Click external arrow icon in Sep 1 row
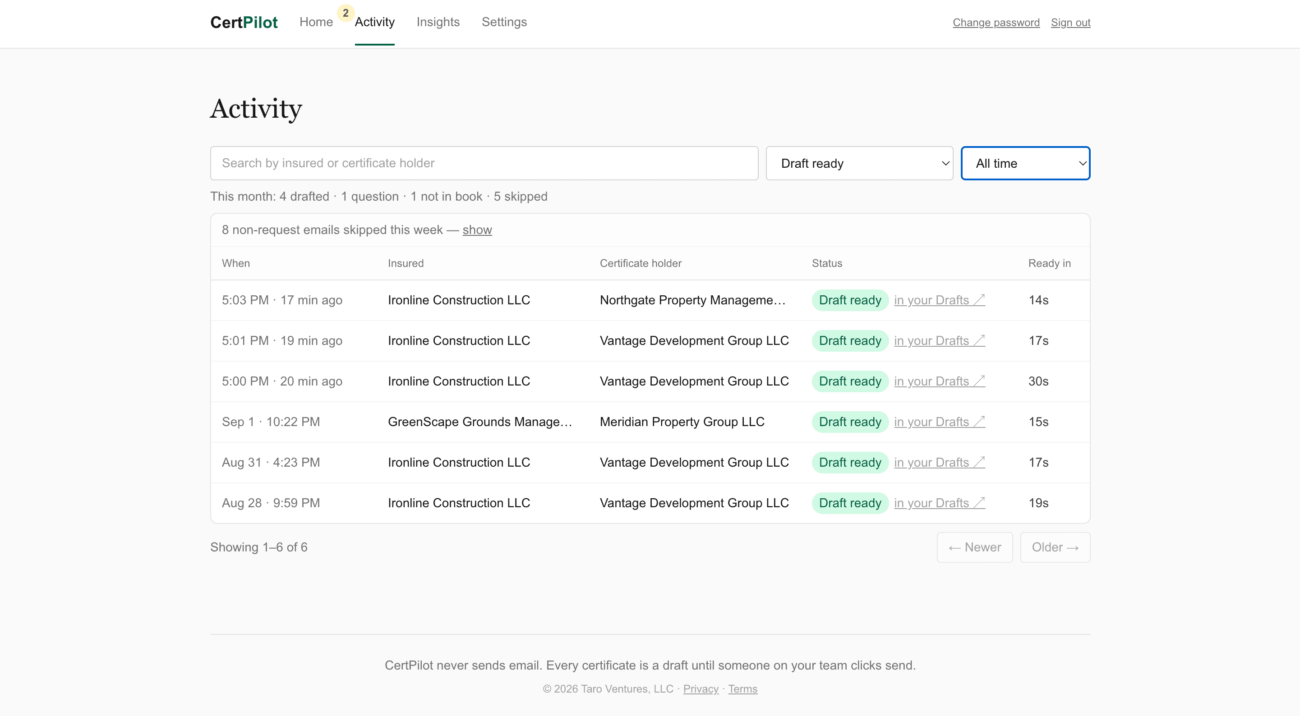Image resolution: width=1300 pixels, height=716 pixels. [979, 421]
